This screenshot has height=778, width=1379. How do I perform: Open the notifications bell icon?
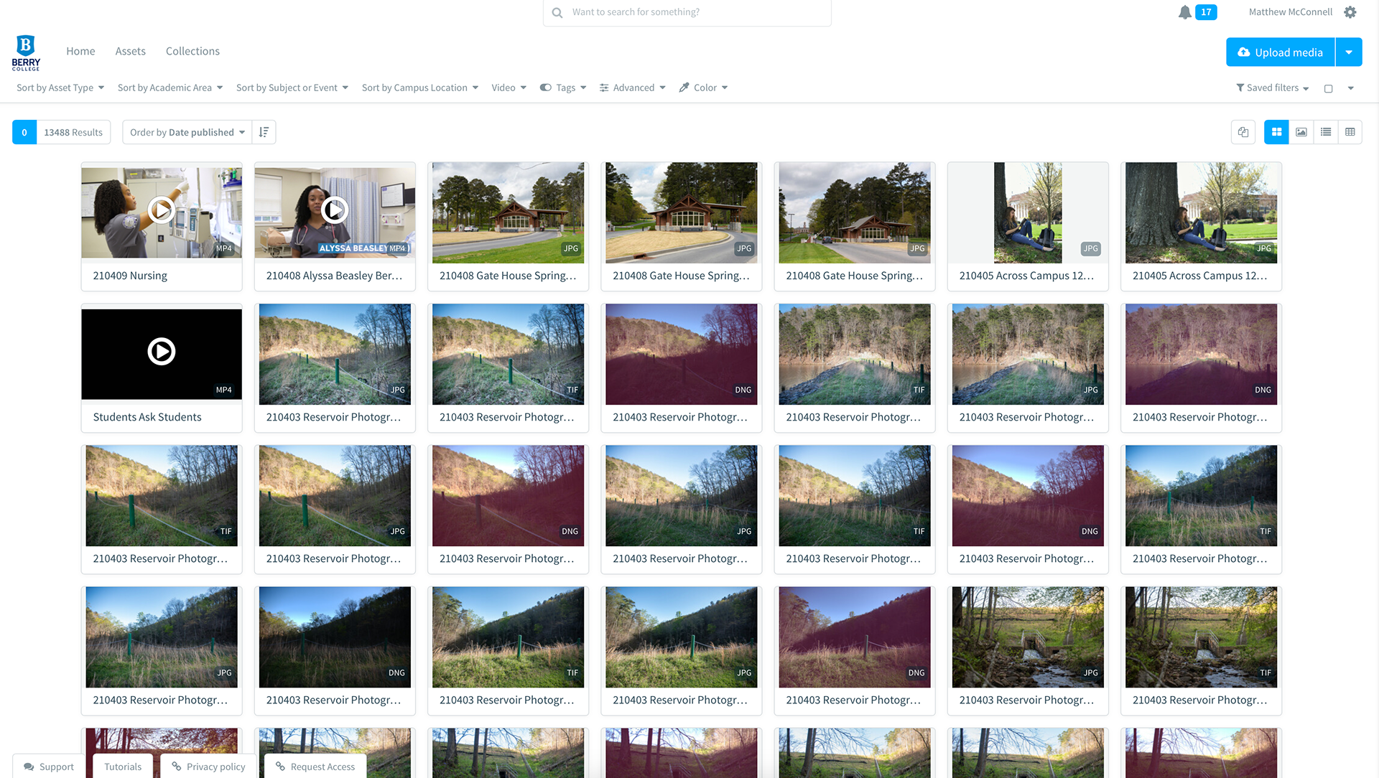point(1185,12)
